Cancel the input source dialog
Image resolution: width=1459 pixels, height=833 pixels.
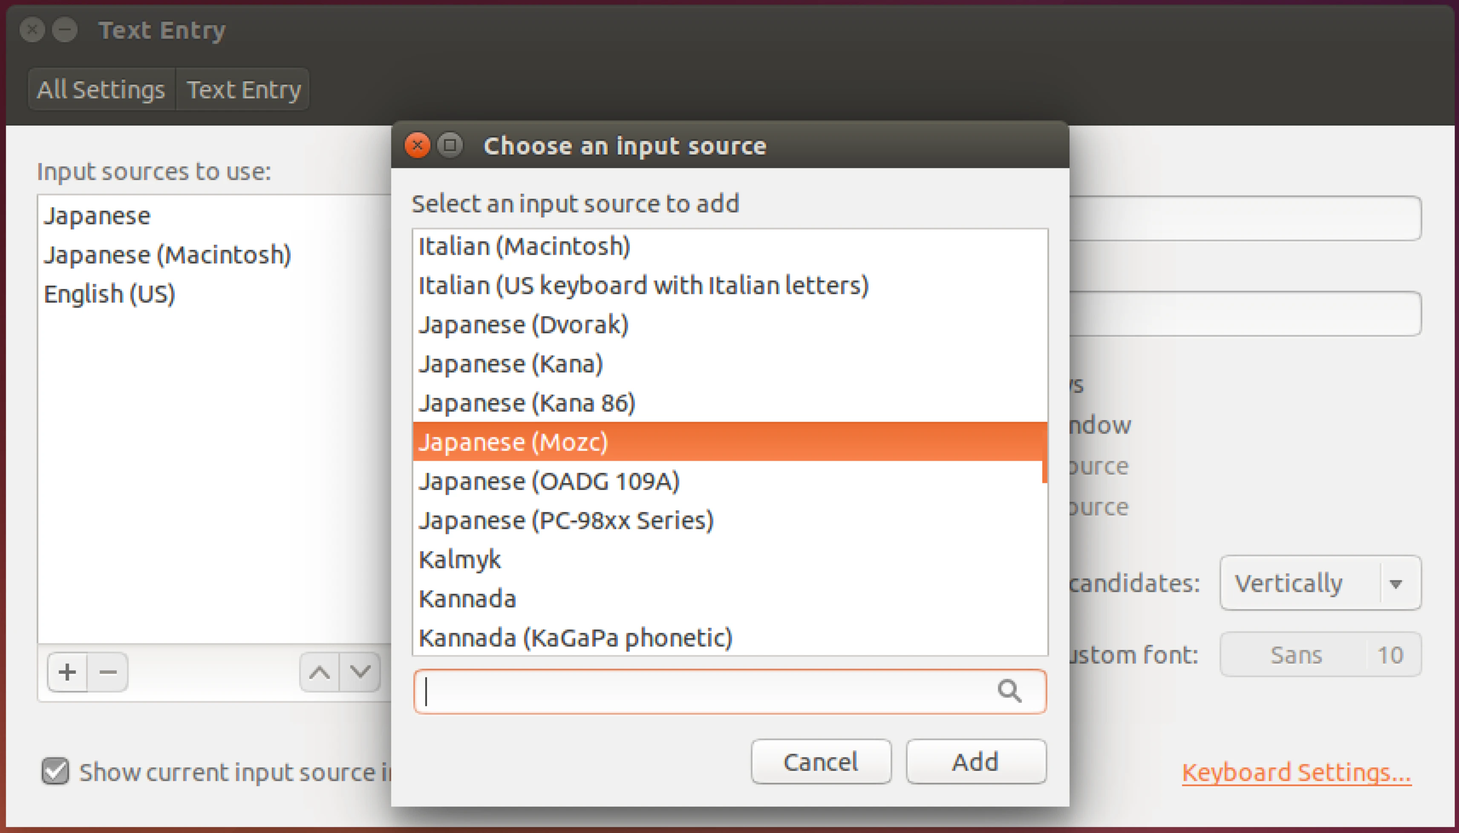pyautogui.click(x=821, y=761)
